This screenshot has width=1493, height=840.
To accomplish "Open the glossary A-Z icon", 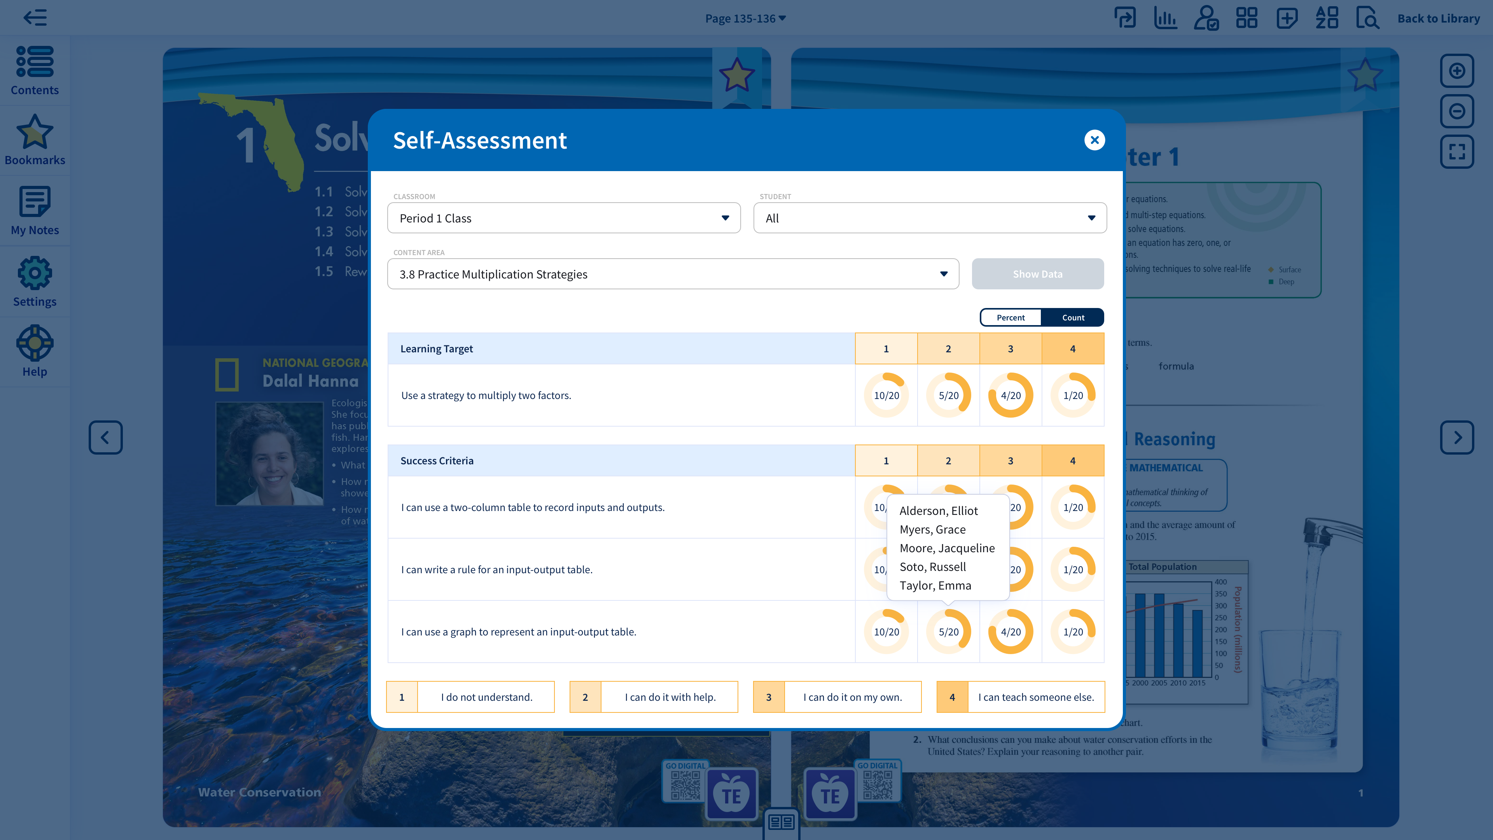I will coord(1327,18).
